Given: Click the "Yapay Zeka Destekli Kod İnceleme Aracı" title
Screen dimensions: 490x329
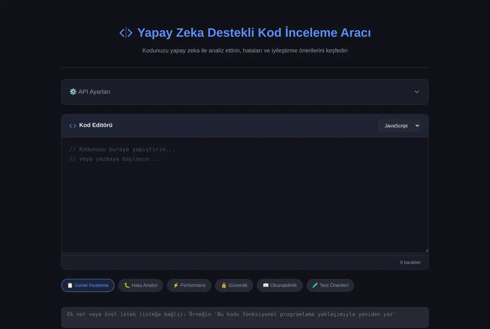Looking at the screenshot, I should (x=254, y=33).
